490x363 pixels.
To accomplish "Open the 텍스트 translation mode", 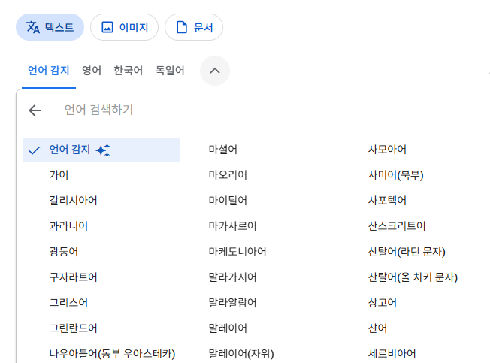I will [x=50, y=27].
